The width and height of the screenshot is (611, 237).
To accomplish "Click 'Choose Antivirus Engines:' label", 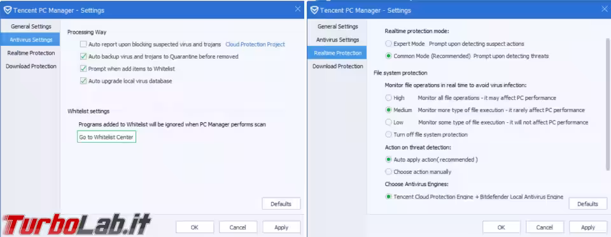I will pyautogui.click(x=417, y=184).
